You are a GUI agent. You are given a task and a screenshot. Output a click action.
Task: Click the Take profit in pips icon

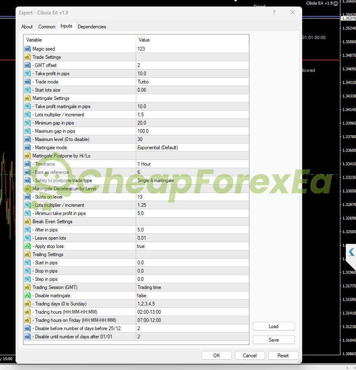pyautogui.click(x=28, y=74)
